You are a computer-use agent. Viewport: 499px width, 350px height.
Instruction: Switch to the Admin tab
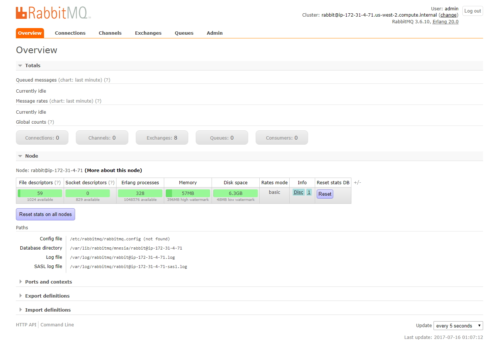(215, 33)
